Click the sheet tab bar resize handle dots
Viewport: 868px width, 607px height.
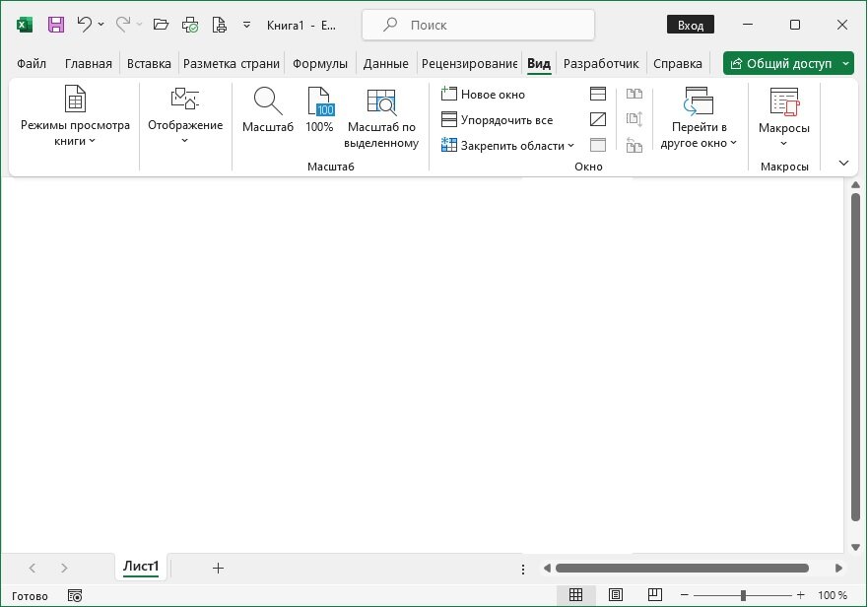pos(523,569)
